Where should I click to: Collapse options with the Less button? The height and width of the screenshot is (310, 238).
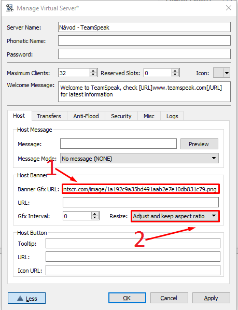click(x=26, y=298)
